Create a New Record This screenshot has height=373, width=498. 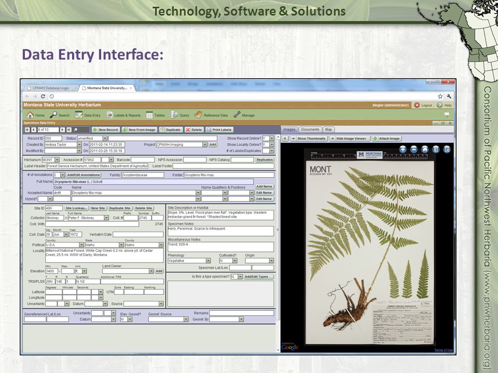[x=105, y=130]
